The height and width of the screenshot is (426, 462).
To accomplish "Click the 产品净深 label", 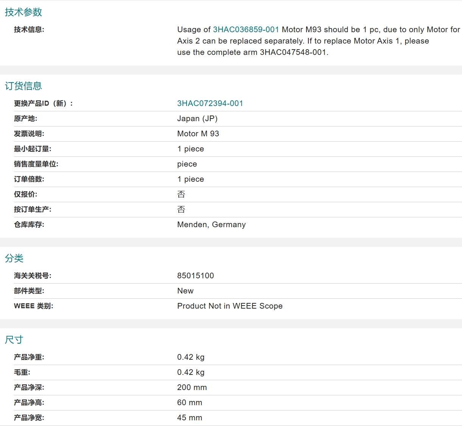I will point(29,387).
